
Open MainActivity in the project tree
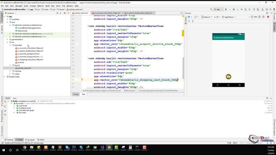22,31
